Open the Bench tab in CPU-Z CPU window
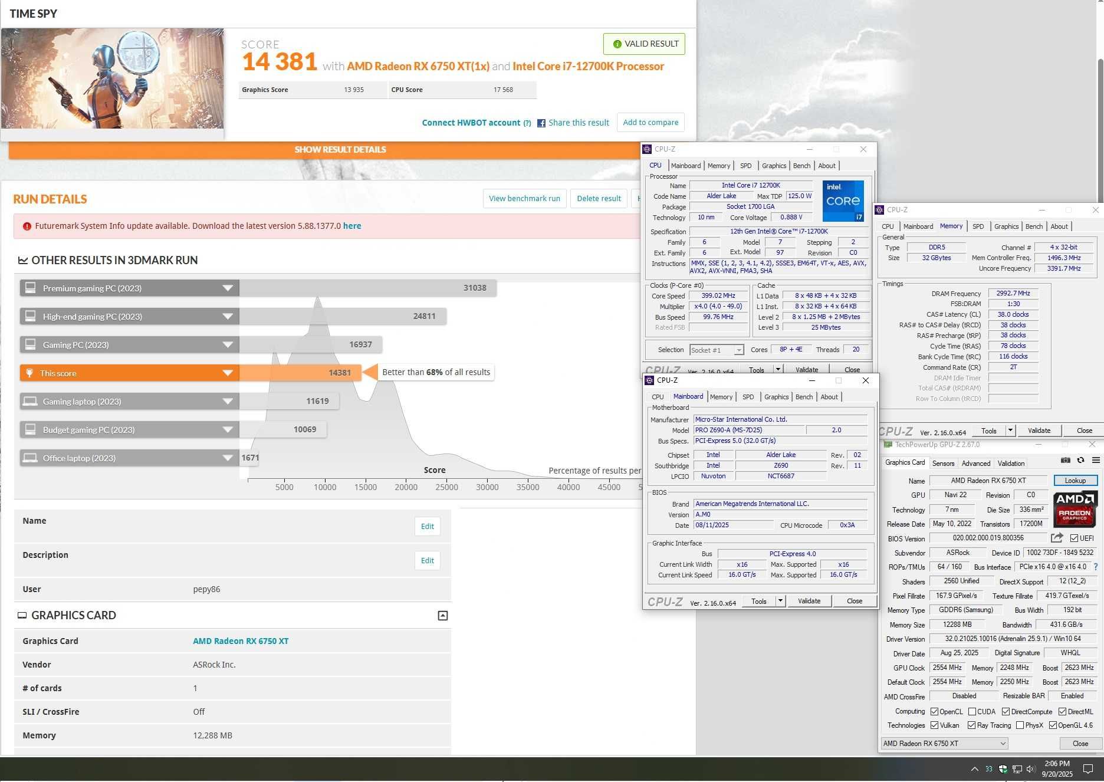This screenshot has height=782, width=1104. point(801,166)
